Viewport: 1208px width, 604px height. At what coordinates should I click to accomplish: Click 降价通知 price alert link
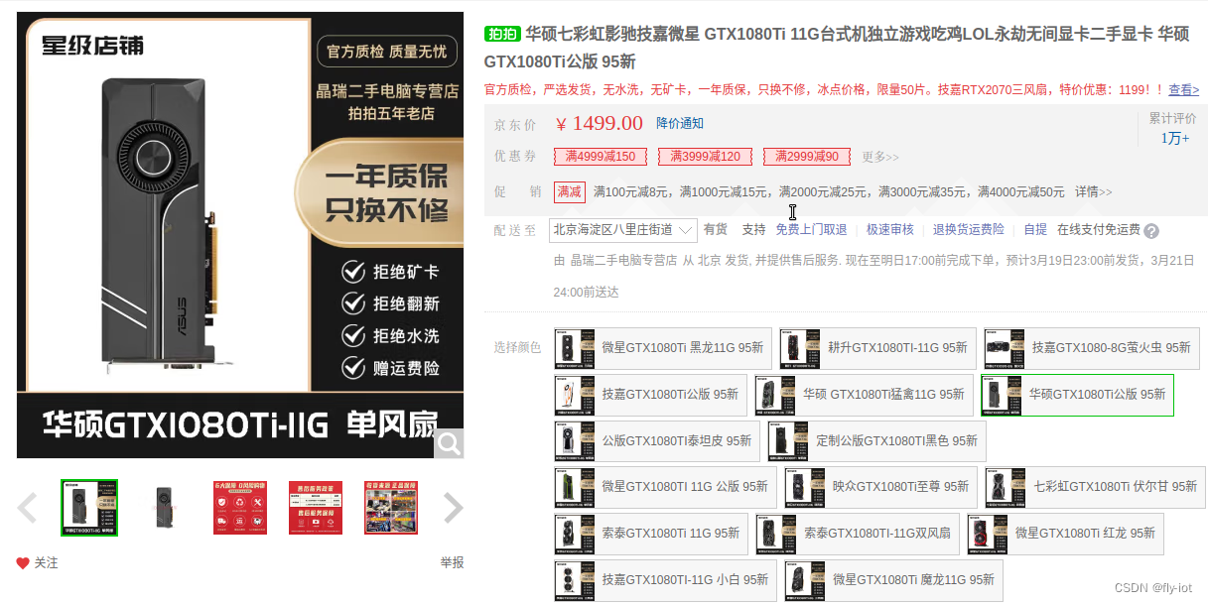coord(680,123)
